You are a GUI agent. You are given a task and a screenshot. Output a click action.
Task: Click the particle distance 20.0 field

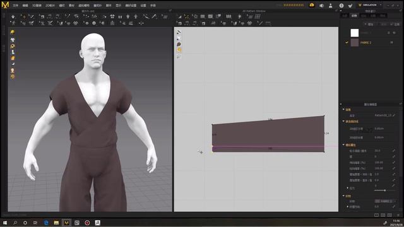[383, 151]
